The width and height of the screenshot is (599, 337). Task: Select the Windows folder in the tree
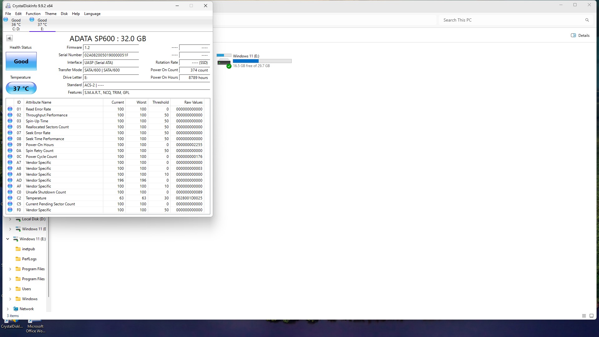30,299
